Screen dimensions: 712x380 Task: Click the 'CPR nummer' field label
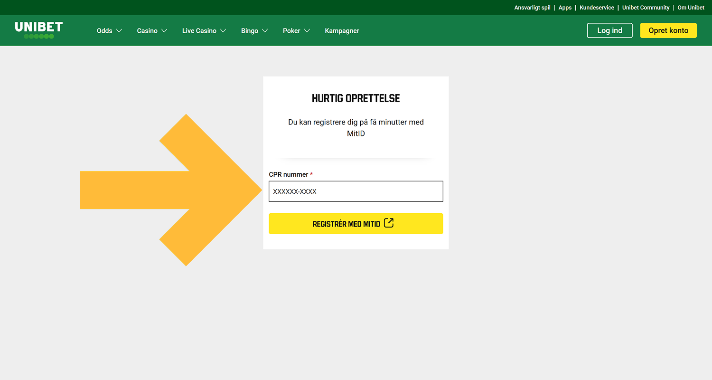pyautogui.click(x=289, y=174)
